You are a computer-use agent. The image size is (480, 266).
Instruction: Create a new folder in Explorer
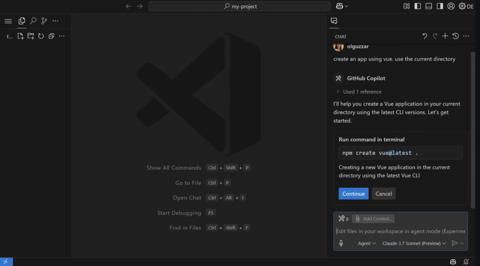tap(30, 36)
